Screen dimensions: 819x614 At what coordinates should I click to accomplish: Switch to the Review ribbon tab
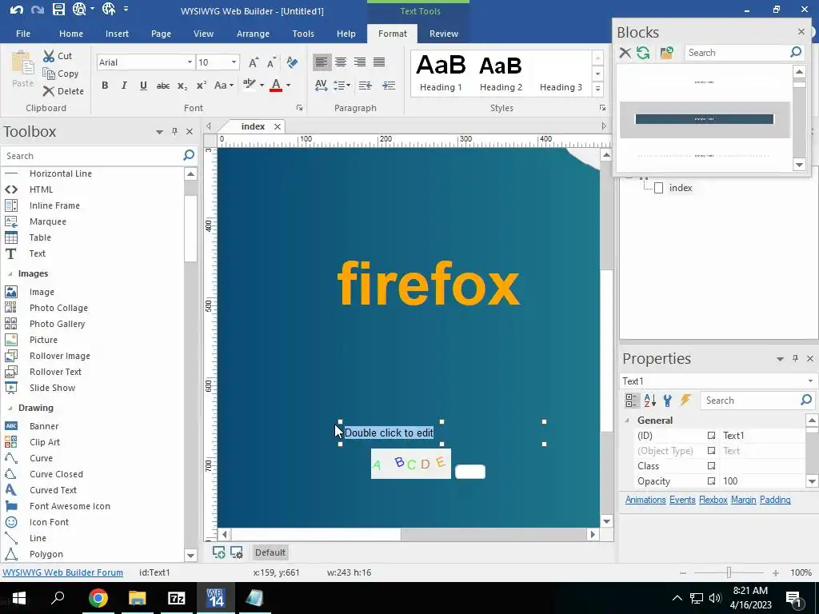point(443,34)
